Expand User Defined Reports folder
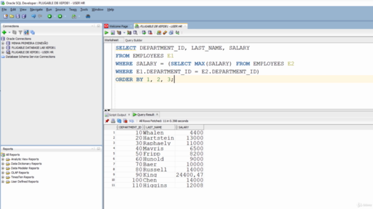The image size is (373, 209). pyautogui.click(x=3, y=182)
